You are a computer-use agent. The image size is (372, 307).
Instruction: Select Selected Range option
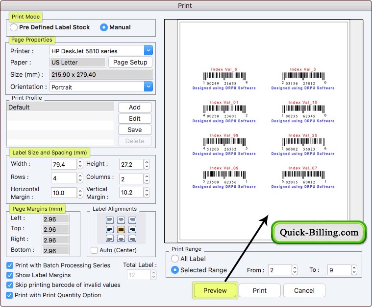click(x=175, y=270)
